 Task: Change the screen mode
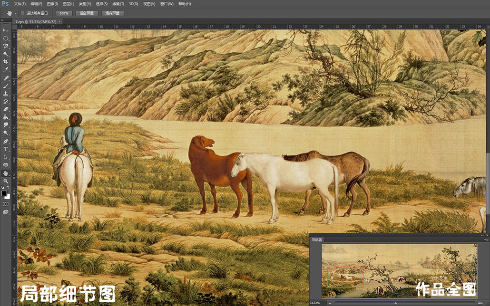pyautogui.click(x=6, y=212)
